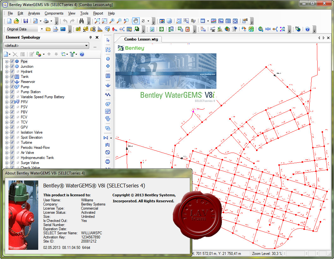Image resolution: width=334 pixels, height=259 pixels.
Task: Expand the Pump tree node
Action: tap(7, 87)
